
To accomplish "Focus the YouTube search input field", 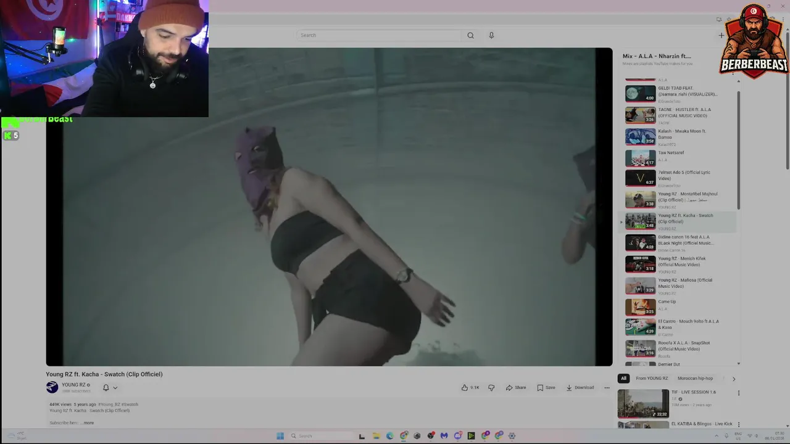I will 378,35.
